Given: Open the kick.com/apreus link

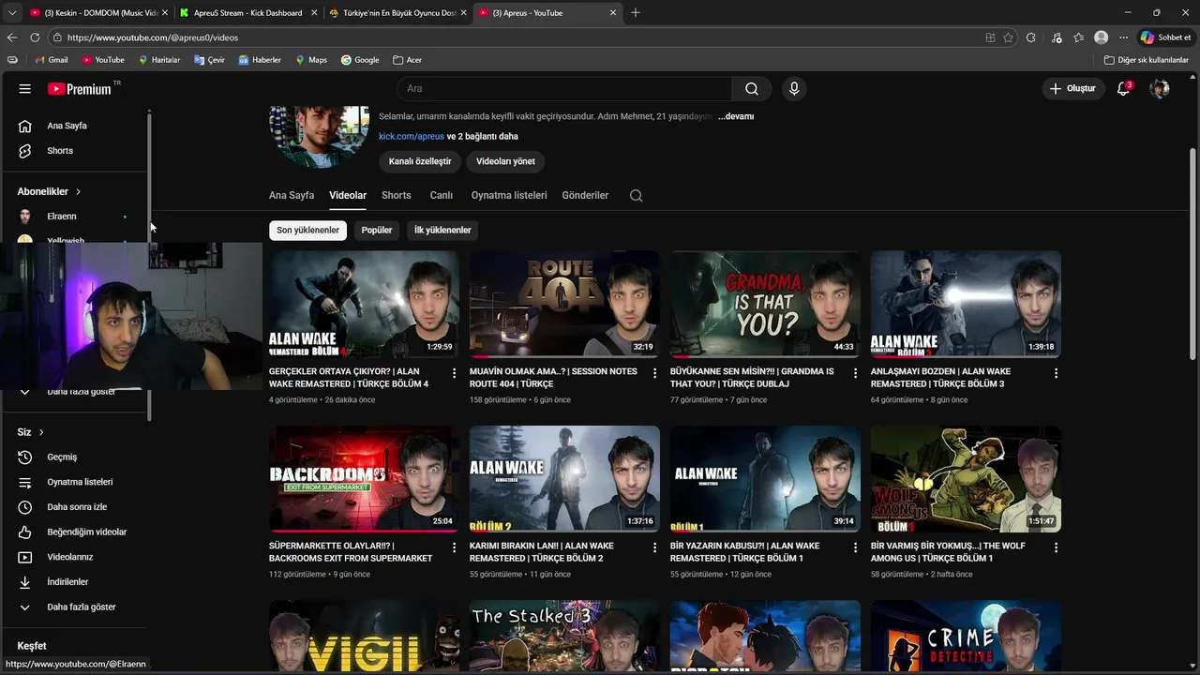Looking at the screenshot, I should pos(412,137).
